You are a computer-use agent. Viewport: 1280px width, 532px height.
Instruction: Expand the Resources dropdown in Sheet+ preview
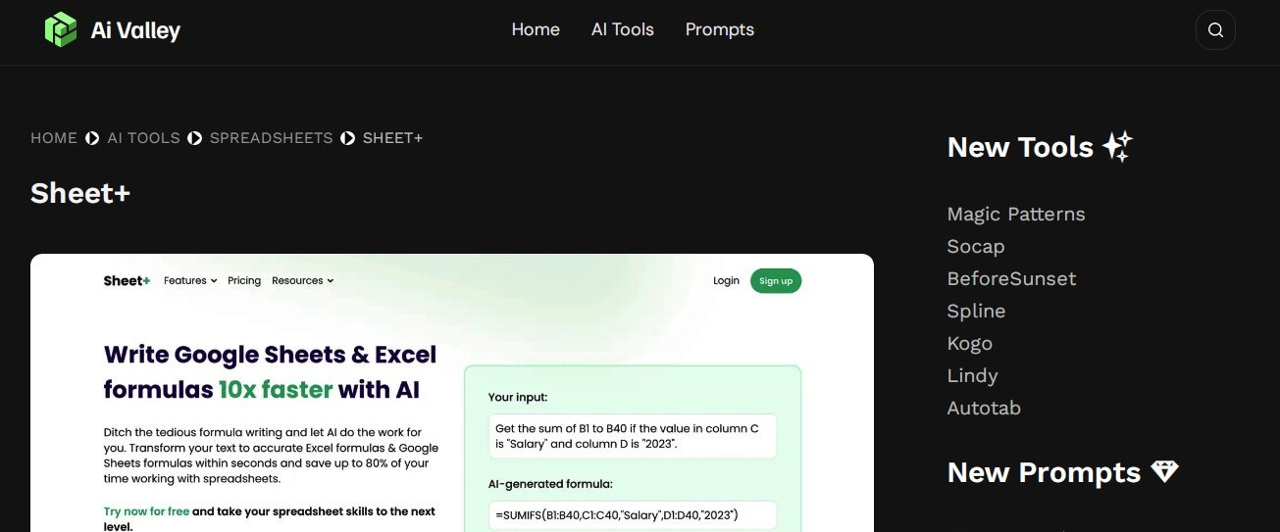point(303,280)
